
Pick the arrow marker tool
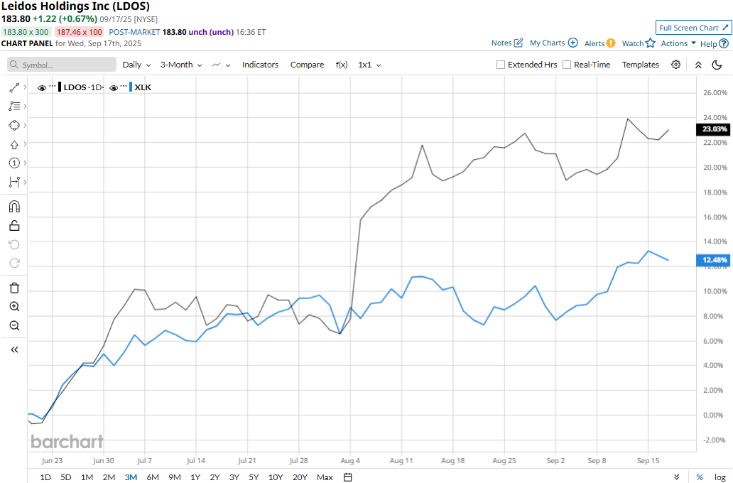[14, 144]
